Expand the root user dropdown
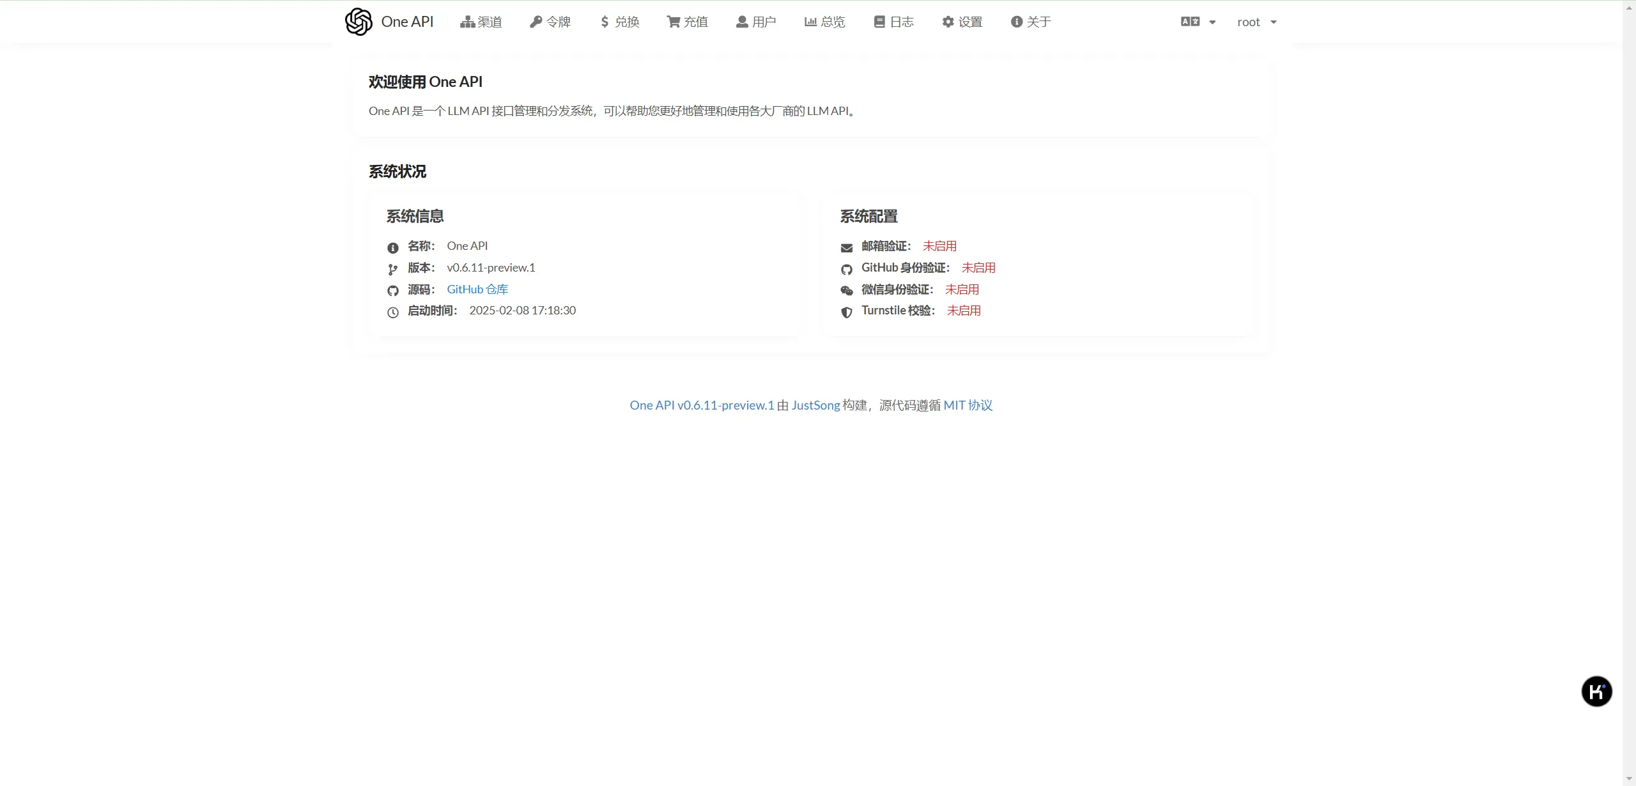1636x786 pixels. click(1256, 22)
